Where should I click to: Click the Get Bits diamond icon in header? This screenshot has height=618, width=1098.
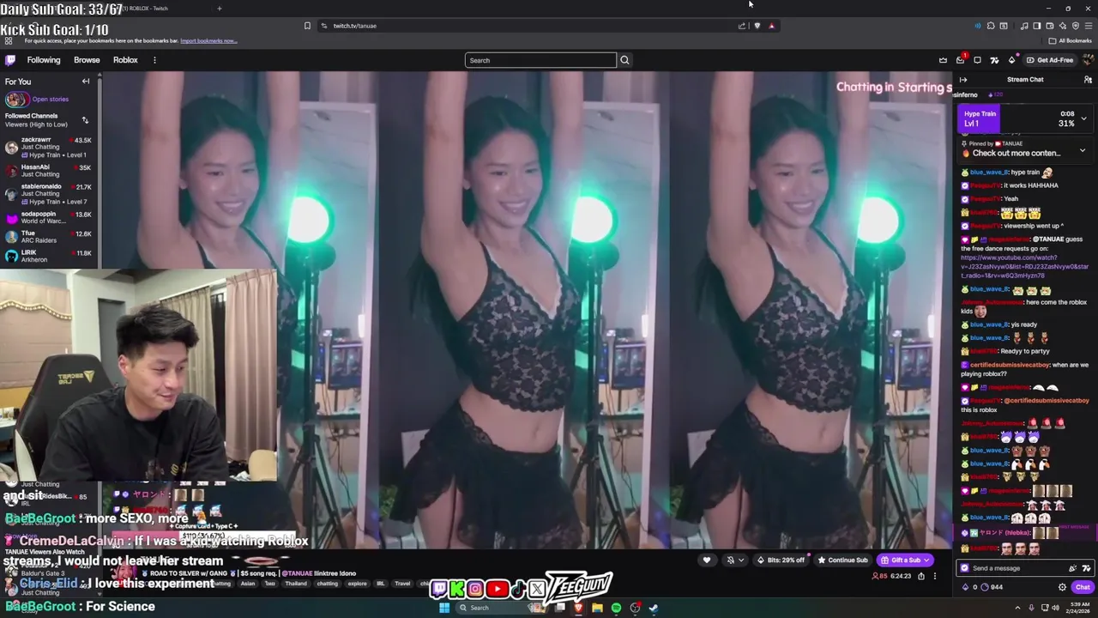(1011, 60)
